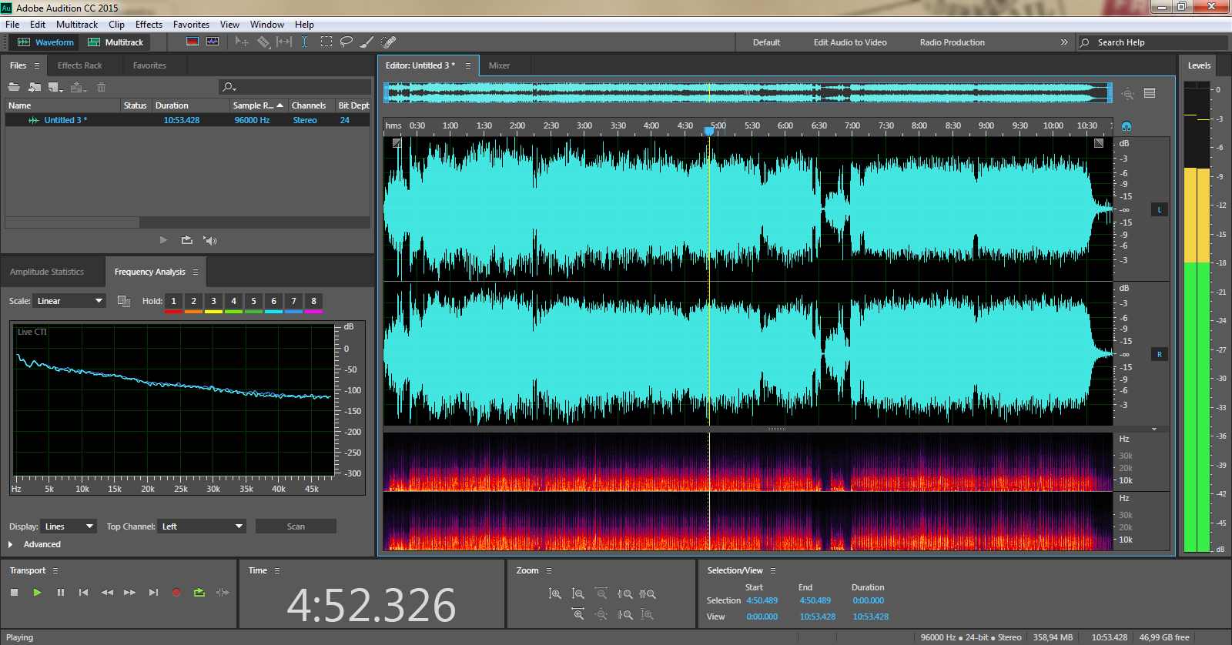The image size is (1232, 645).
Task: Expand the Advanced section
Action: (x=11, y=544)
